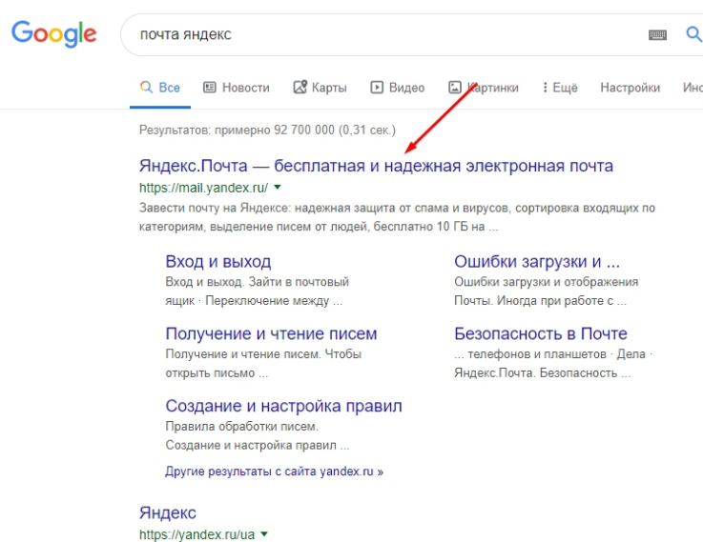Viewport: 703px width, 542px height.
Task: Click the magnifier icon beside 'Все'
Action: (x=146, y=87)
